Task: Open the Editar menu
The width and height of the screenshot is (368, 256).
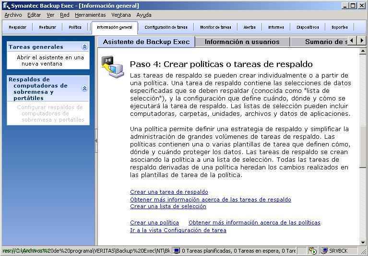Action: tap(34, 15)
